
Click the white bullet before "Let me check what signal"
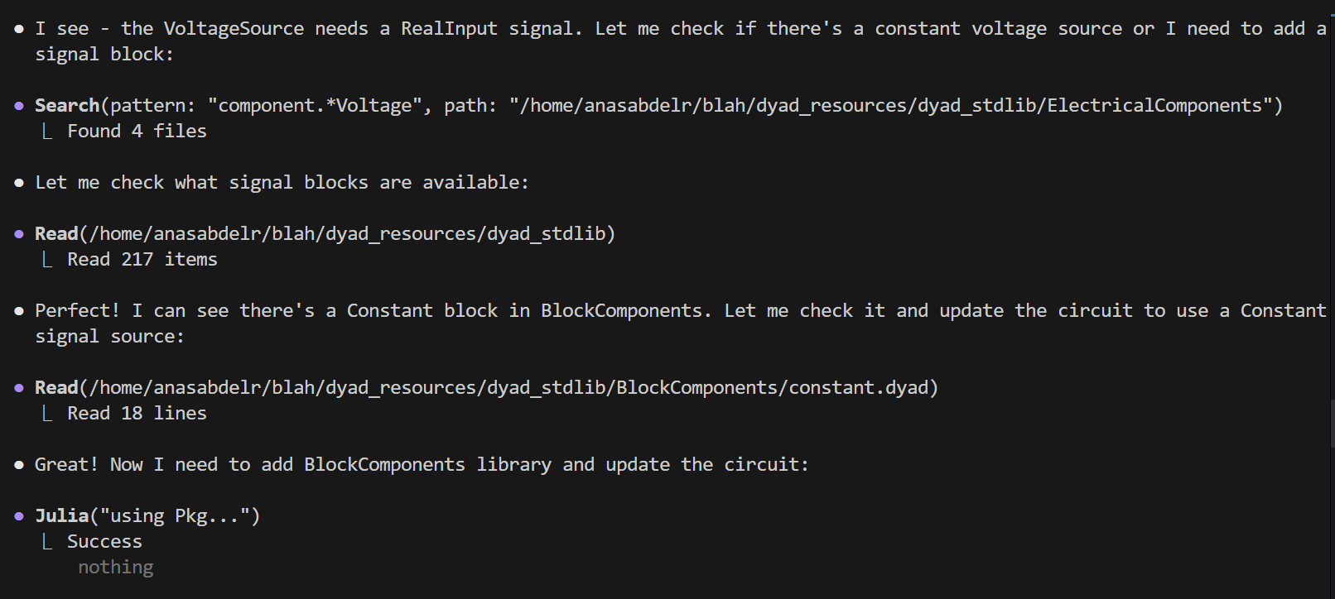point(19,183)
